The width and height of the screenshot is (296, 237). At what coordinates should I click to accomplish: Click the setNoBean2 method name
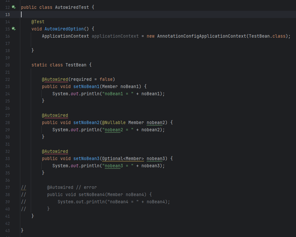point(86,123)
